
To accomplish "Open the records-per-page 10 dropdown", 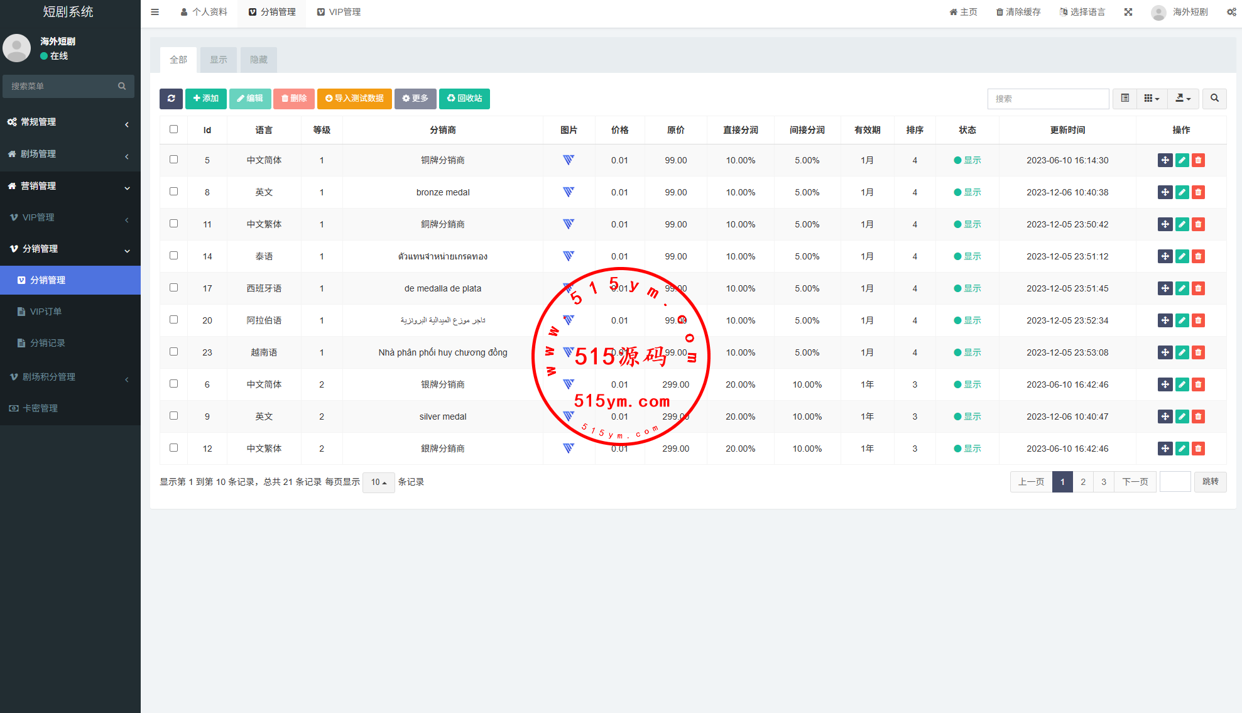I will click(378, 482).
